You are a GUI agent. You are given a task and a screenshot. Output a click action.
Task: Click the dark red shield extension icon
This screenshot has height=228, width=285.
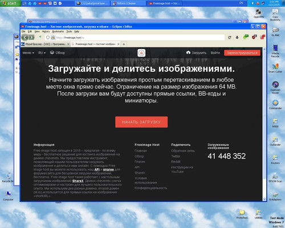click(x=254, y=37)
